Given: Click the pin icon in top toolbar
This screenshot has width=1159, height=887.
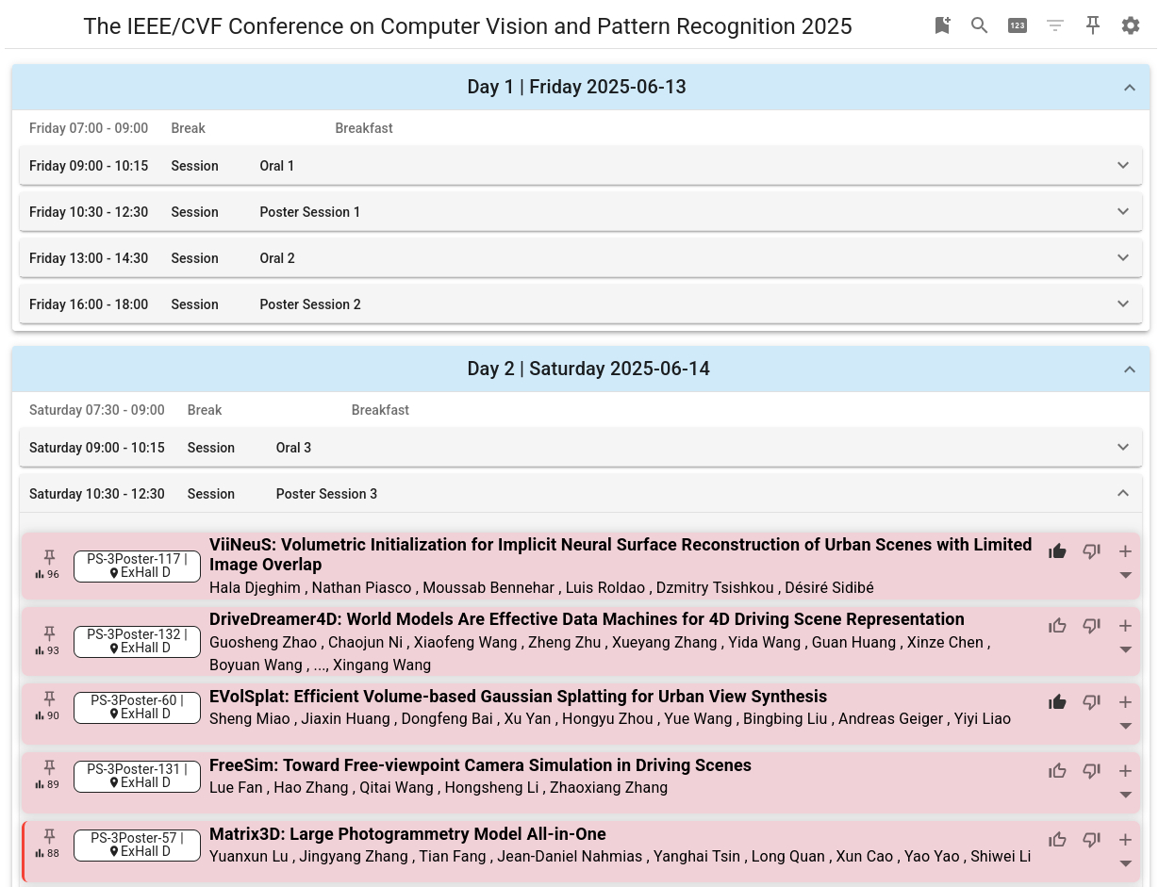Looking at the screenshot, I should point(1093,25).
